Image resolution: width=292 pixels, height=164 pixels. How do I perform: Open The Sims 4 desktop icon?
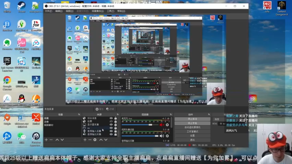(22, 26)
